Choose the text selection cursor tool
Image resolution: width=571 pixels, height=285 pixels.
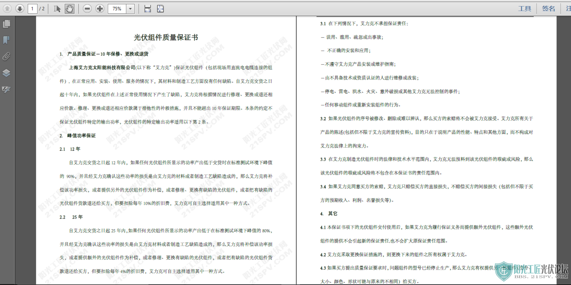click(57, 9)
